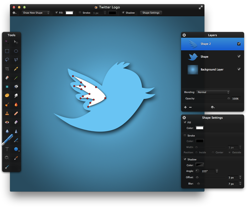Select the Healing bandage tool
The height and width of the screenshot is (207, 247).
[16, 113]
